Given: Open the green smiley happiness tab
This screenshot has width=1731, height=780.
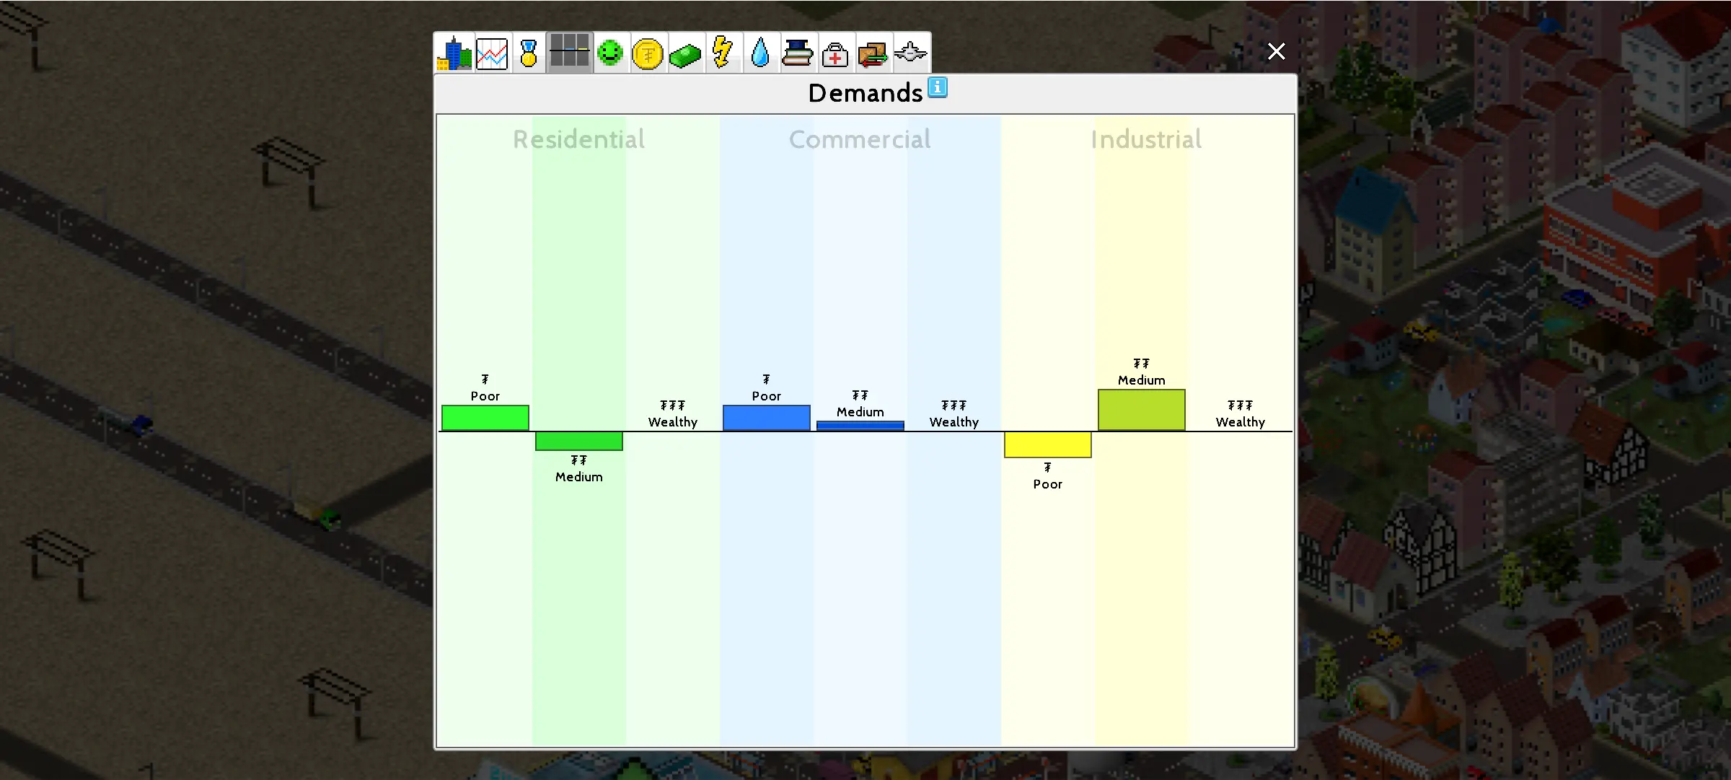Looking at the screenshot, I should [610, 53].
